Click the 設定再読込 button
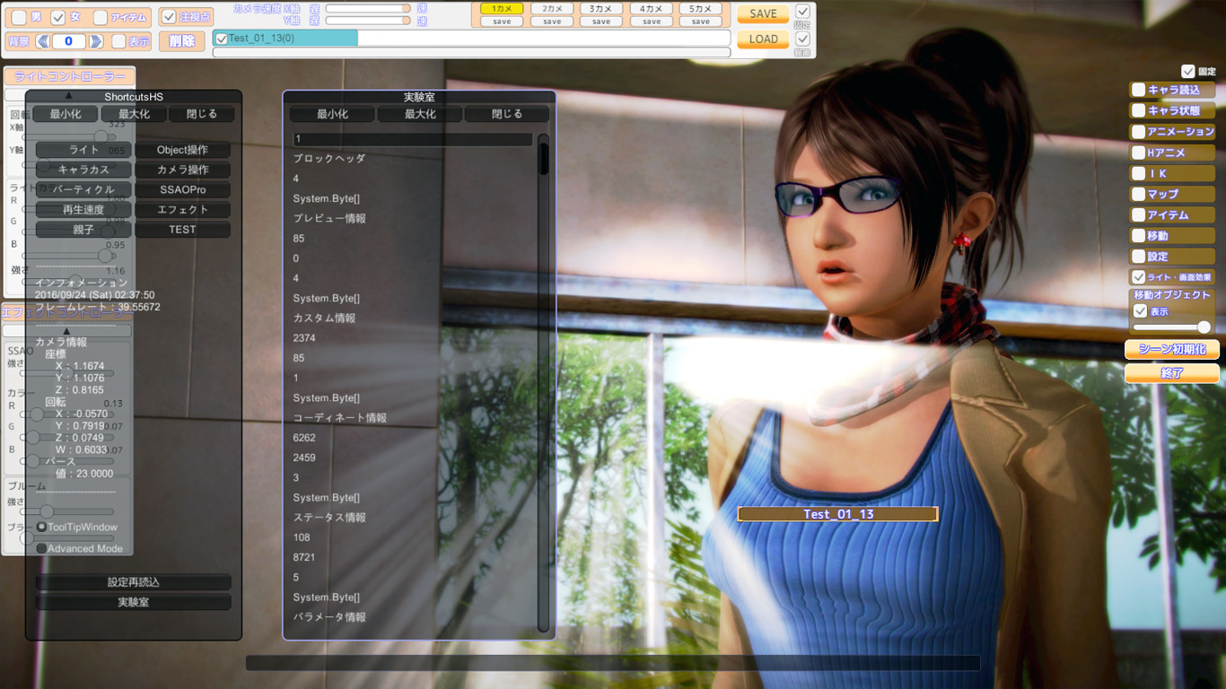The width and height of the screenshot is (1226, 689). point(133,582)
